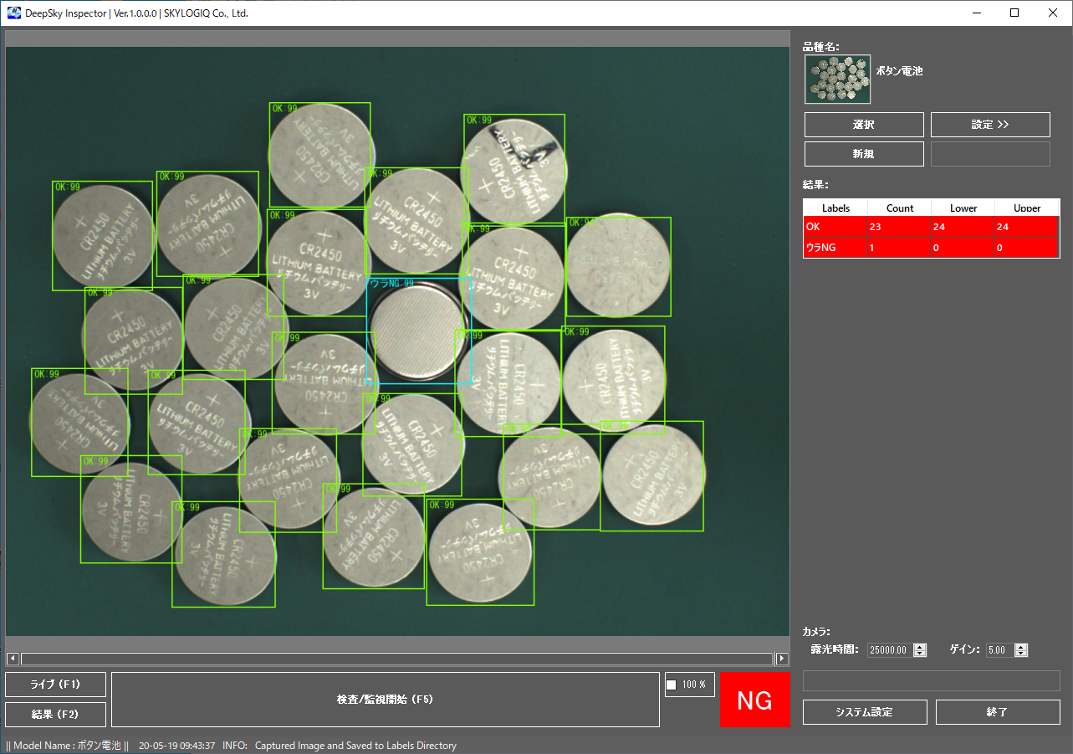Click the 20-05-19 09:43:37 timestamp
The width and height of the screenshot is (1073, 754).
click(x=176, y=746)
